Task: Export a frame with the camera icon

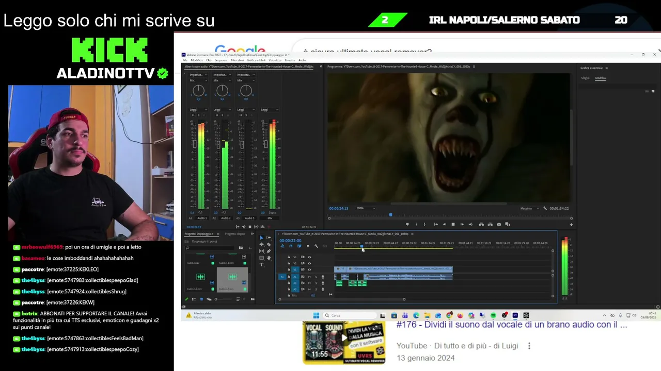Action: click(x=498, y=224)
